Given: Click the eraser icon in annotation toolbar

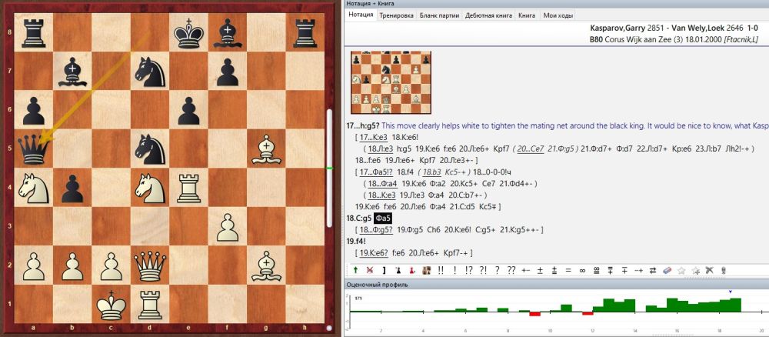Looking at the screenshot, I should click(666, 270).
